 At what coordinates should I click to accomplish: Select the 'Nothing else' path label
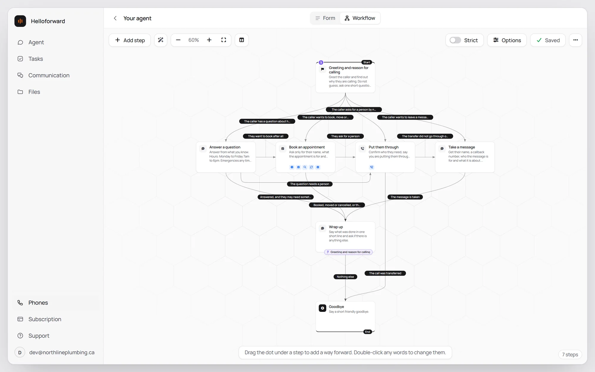(x=345, y=277)
